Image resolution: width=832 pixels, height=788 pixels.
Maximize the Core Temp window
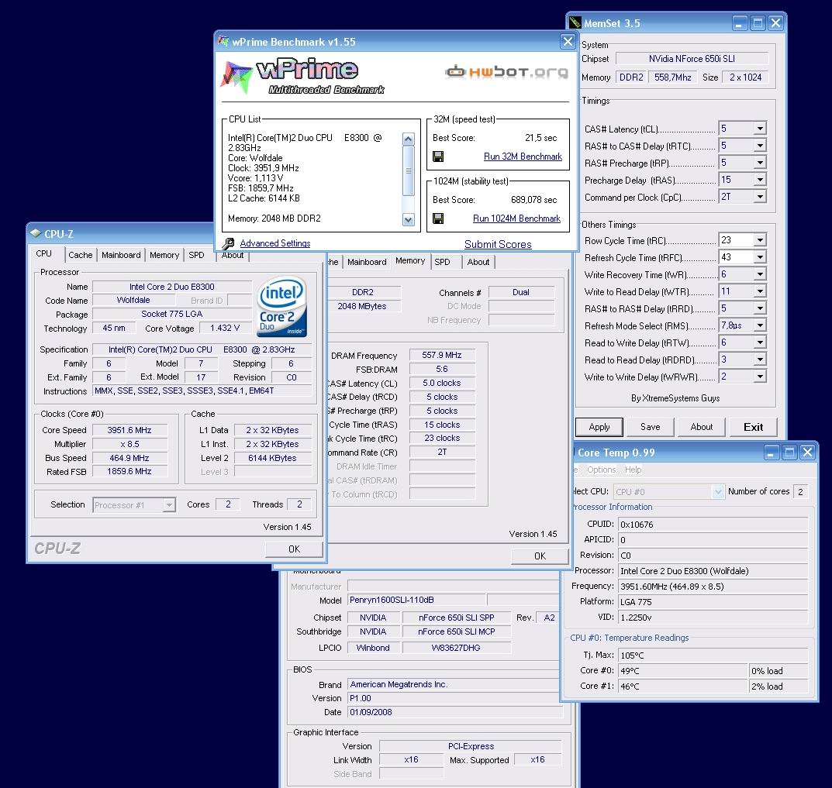(x=789, y=452)
